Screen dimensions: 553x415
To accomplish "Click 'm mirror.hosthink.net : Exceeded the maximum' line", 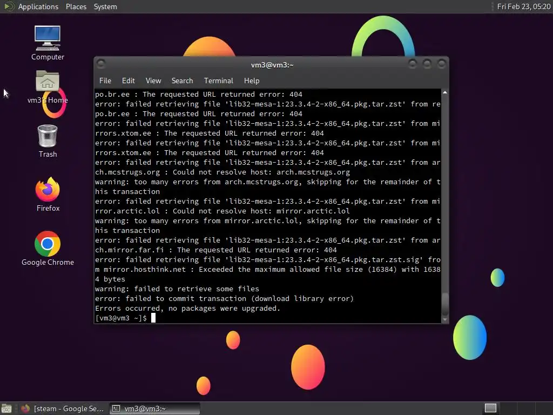I will point(268,269).
